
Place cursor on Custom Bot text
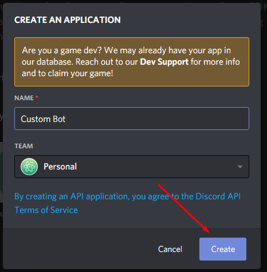[x=43, y=119]
